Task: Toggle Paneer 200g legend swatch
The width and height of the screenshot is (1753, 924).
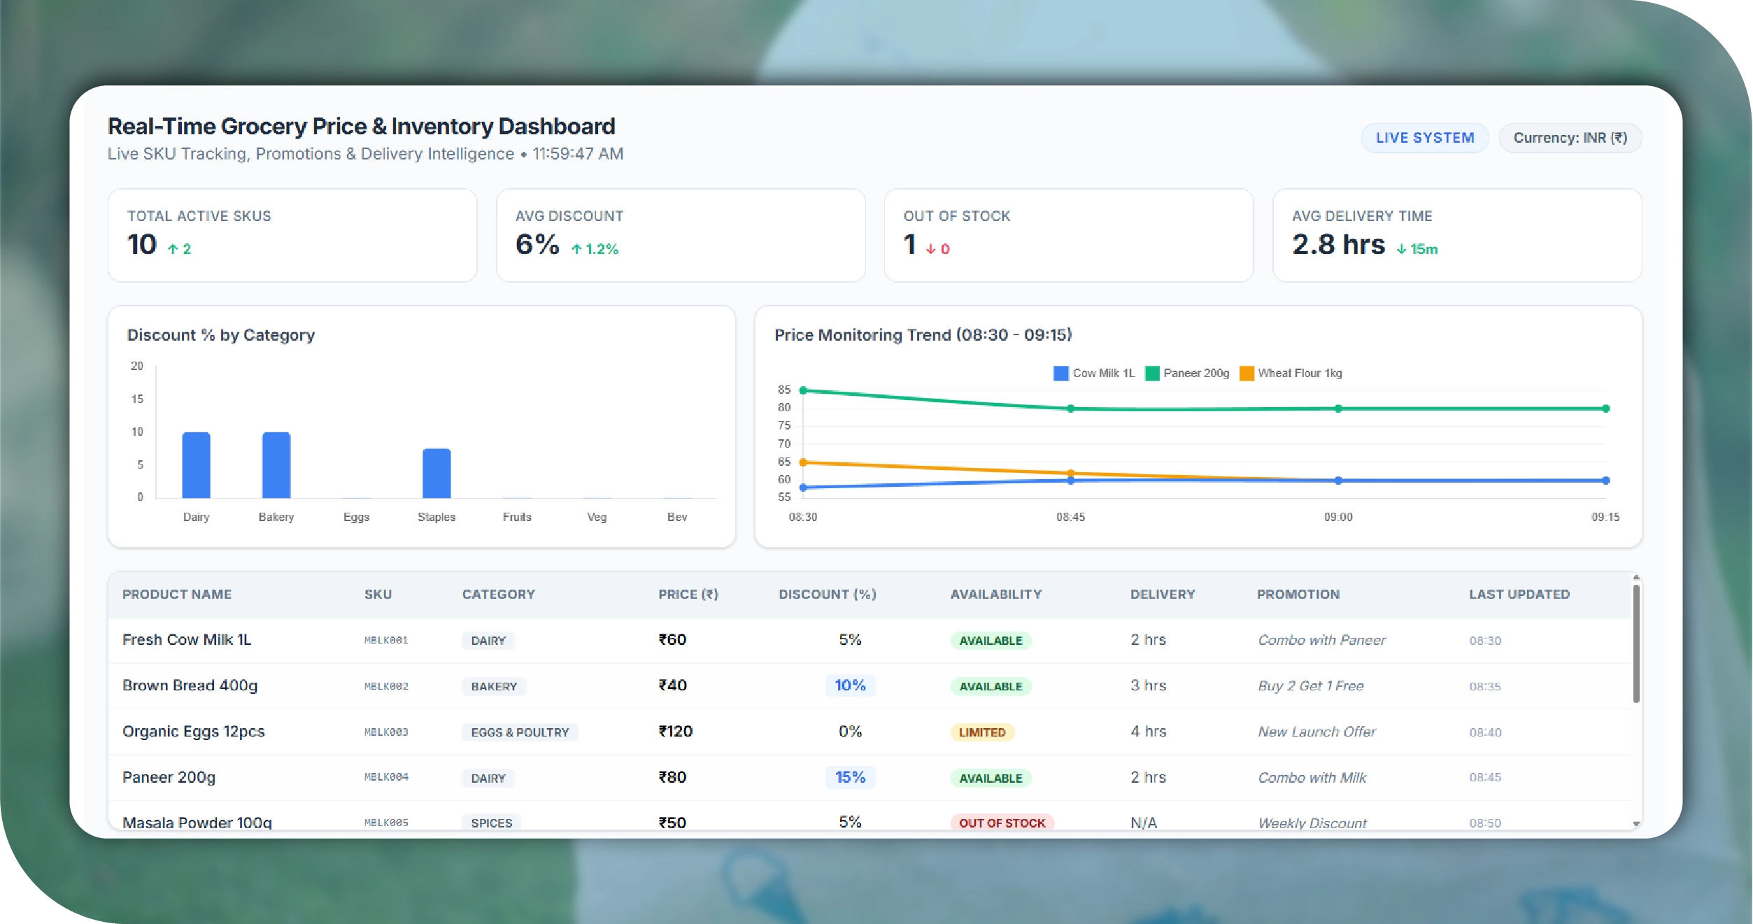Action: [1151, 374]
